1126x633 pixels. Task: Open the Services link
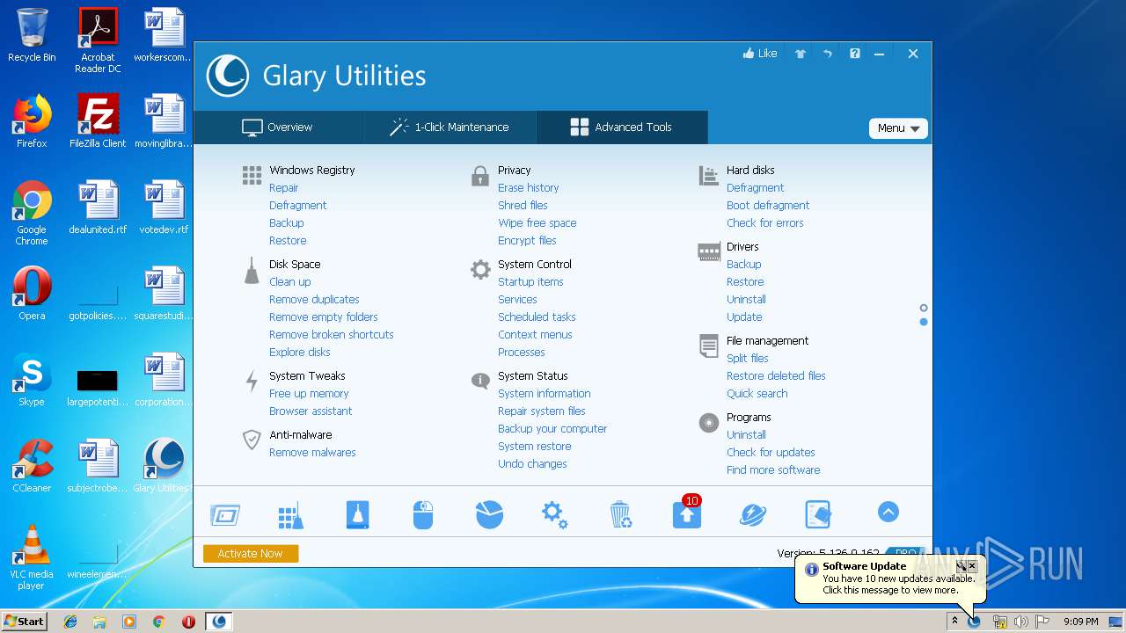(x=517, y=300)
